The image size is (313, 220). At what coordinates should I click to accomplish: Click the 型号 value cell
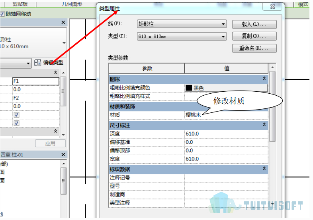point(226,186)
